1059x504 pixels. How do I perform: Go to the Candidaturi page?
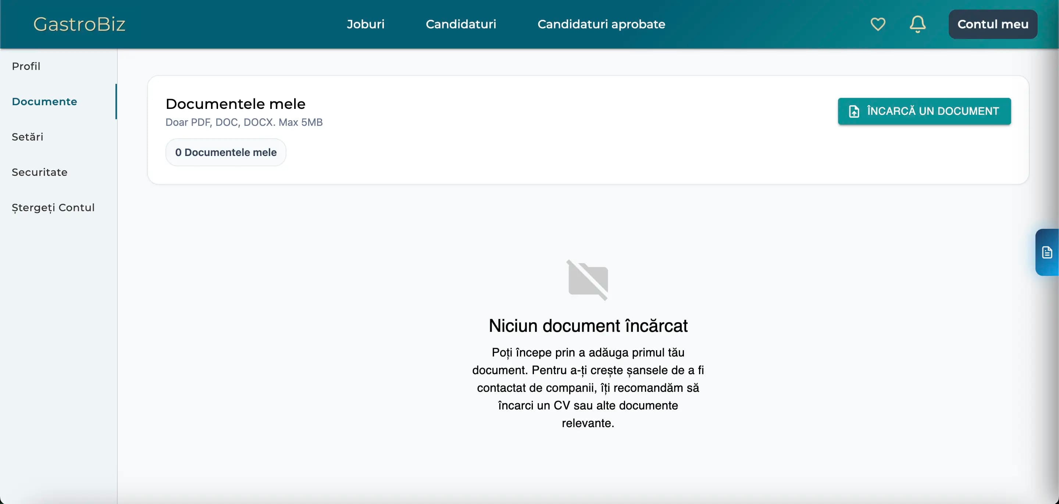(x=461, y=24)
